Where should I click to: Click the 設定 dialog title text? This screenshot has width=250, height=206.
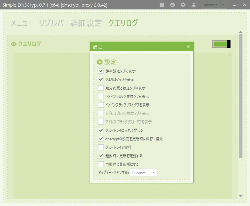click(x=97, y=47)
